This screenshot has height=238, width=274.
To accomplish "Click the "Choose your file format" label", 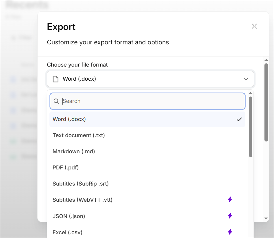I will pyautogui.click(x=77, y=65).
